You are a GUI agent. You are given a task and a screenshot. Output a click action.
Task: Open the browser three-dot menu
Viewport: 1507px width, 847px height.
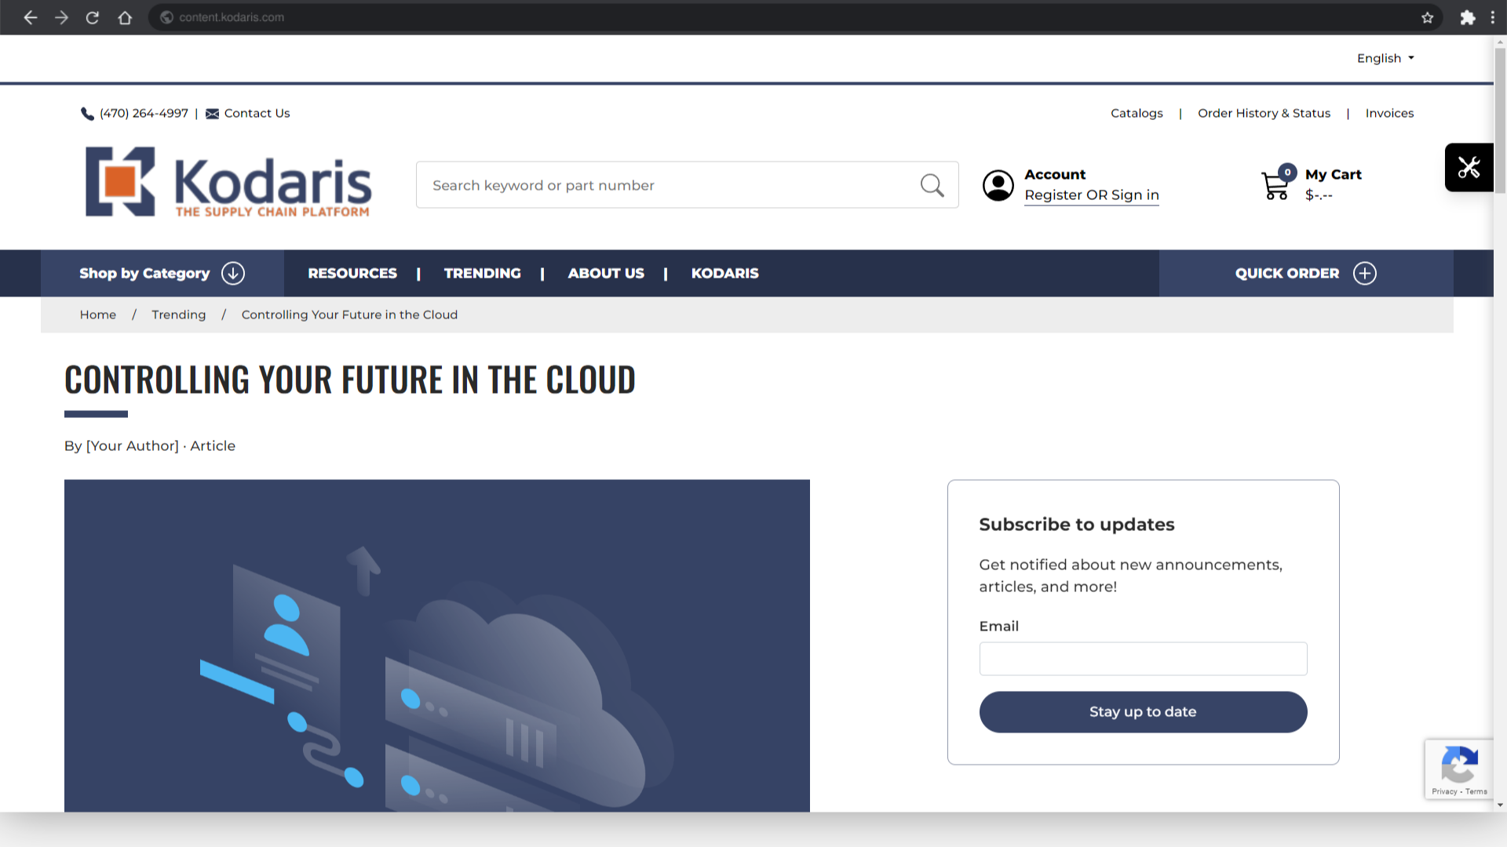(x=1492, y=17)
